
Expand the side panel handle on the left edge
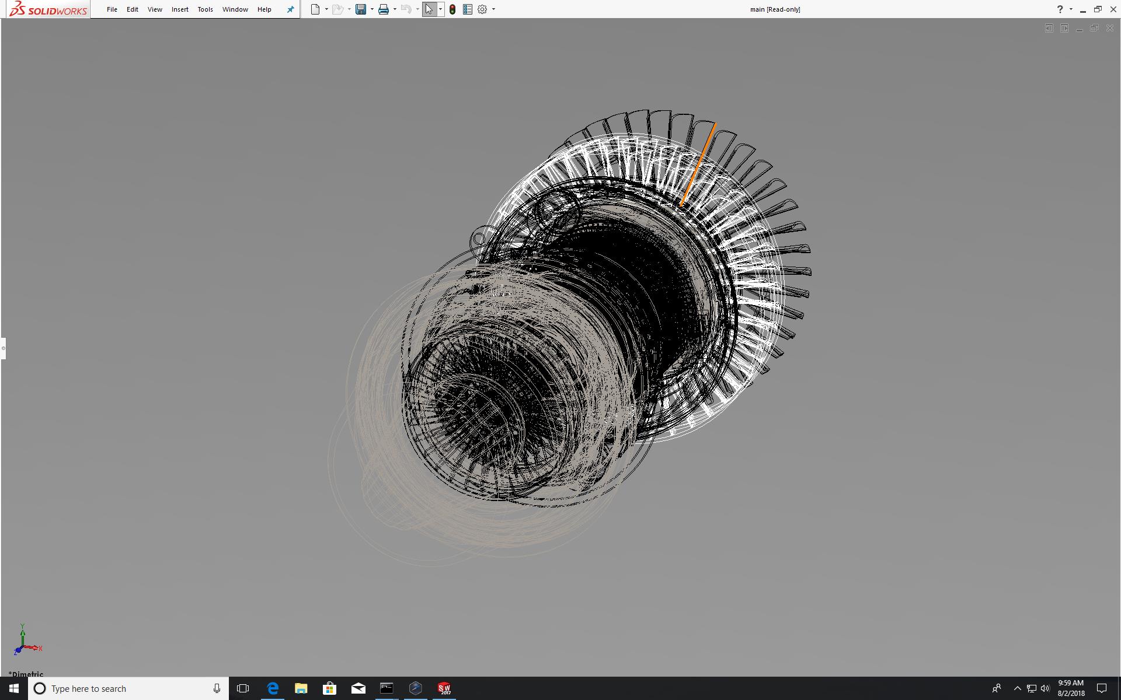click(3, 348)
